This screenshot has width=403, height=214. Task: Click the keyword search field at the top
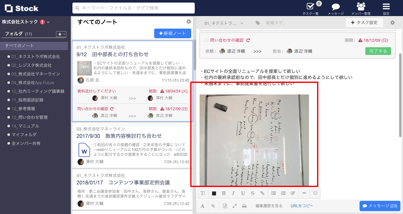click(133, 8)
